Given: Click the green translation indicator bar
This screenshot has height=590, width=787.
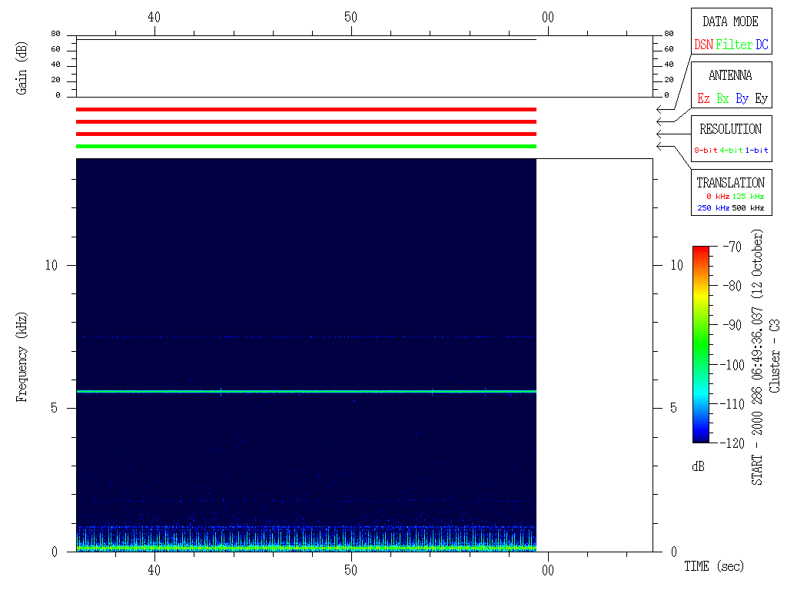Looking at the screenshot, I should (x=306, y=146).
